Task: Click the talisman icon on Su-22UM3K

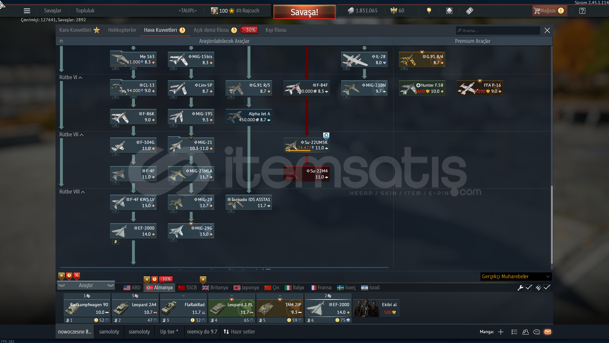Action: tap(326, 136)
